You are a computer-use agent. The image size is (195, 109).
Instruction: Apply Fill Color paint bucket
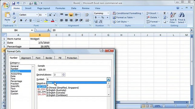(46, 20)
